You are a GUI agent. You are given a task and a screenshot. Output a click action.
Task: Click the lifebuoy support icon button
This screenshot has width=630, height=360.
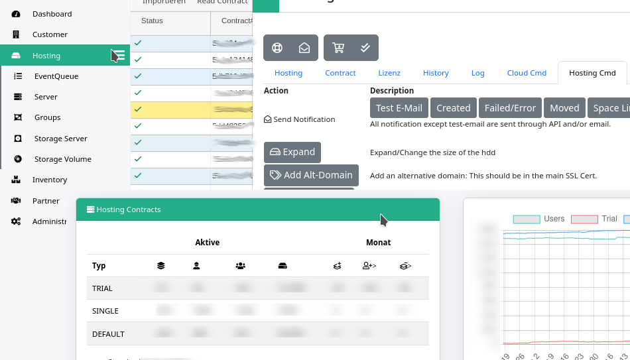pyautogui.click(x=278, y=48)
